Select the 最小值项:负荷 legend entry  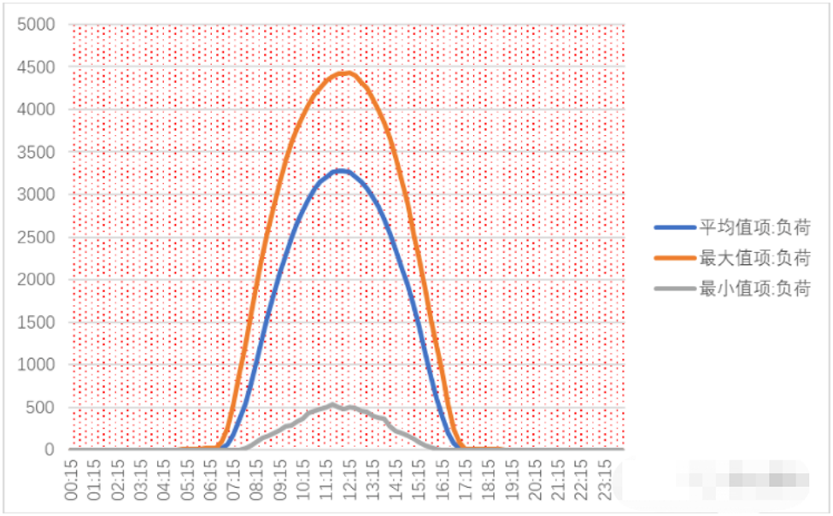[x=732, y=289]
